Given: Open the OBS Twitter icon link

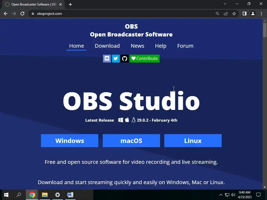Looking at the screenshot, I should [x=116, y=59].
